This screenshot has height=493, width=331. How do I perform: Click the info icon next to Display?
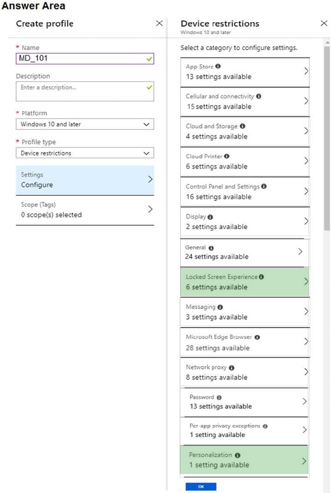(210, 217)
